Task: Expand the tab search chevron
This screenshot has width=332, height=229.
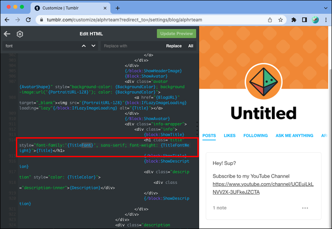Action: tap(326, 8)
